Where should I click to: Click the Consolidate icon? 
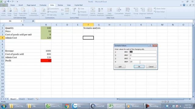coord(119,11)
